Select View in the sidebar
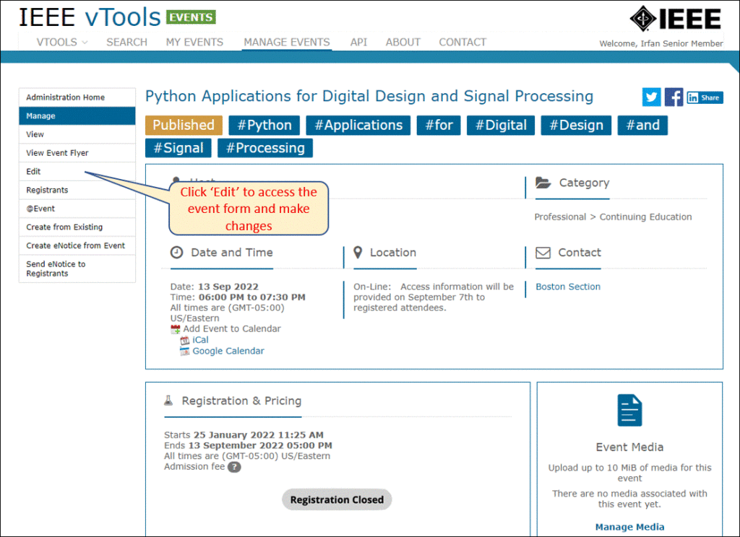Image resolution: width=740 pixels, height=537 pixels. 77,134
